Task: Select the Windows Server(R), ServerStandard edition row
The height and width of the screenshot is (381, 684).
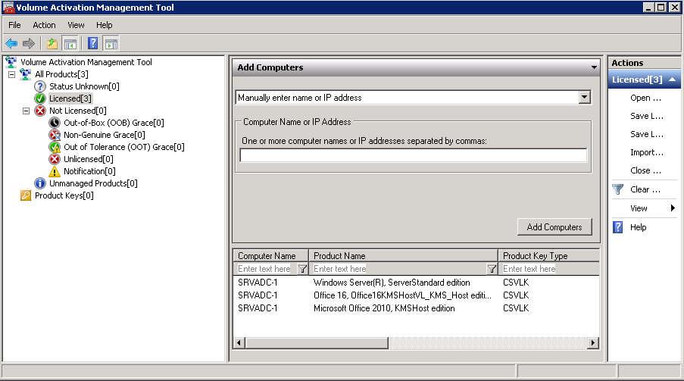Action: pos(416,283)
